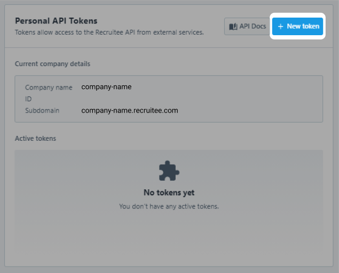Click the Current company details label
Image resolution: width=339 pixels, height=273 pixels.
click(x=52, y=64)
